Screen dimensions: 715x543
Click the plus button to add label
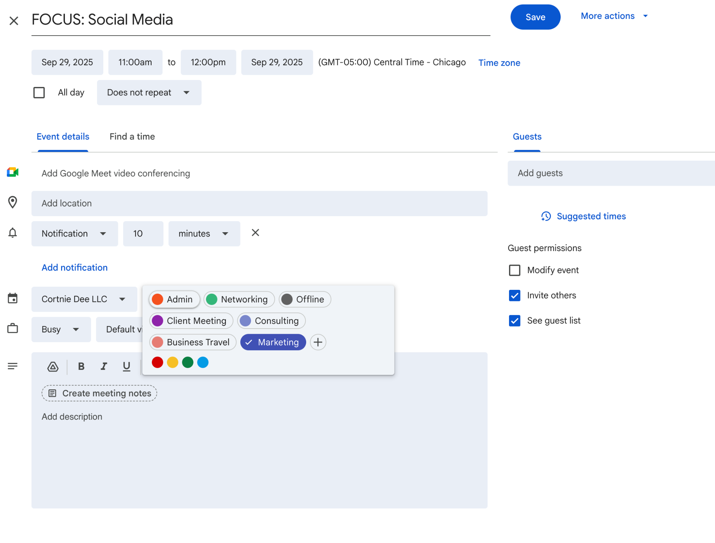coord(318,342)
